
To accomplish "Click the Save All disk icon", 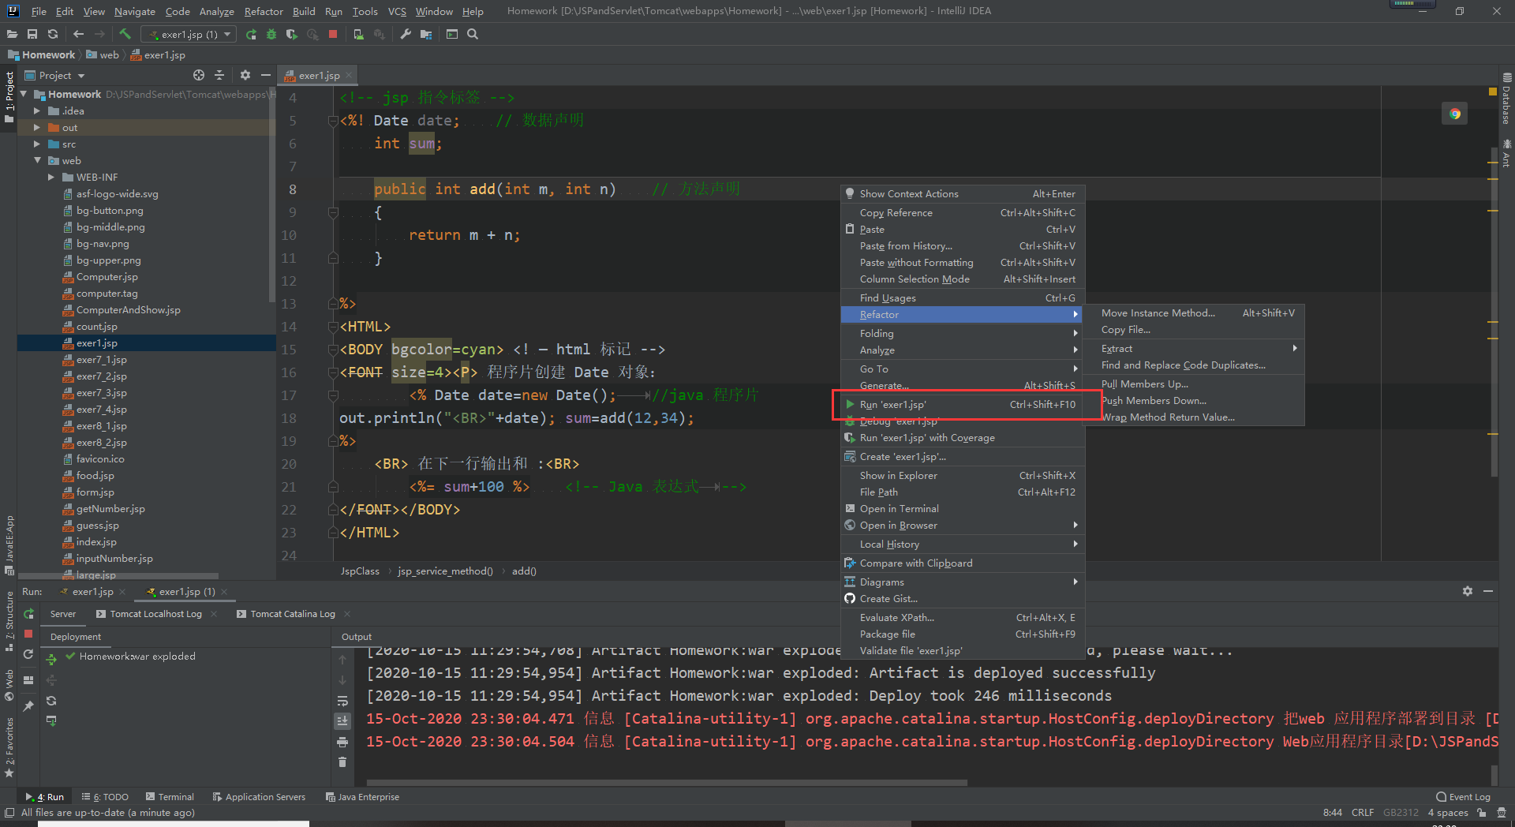I will click(x=32, y=34).
